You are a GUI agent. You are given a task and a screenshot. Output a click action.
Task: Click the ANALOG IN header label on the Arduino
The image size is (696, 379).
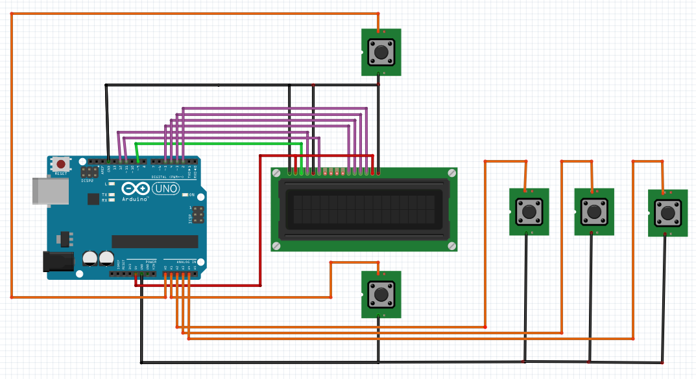[186, 262]
